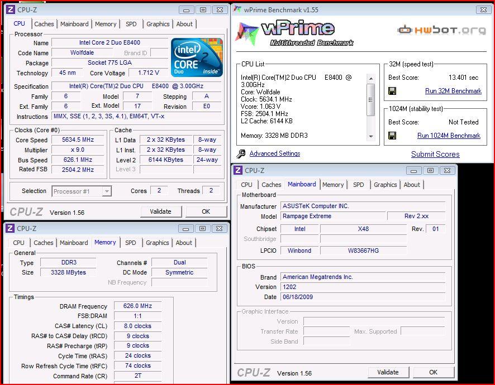
Task: Open Graphics tab in top CPU-Z window
Action: pos(158,24)
